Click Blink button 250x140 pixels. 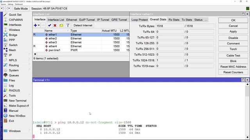click(233, 61)
